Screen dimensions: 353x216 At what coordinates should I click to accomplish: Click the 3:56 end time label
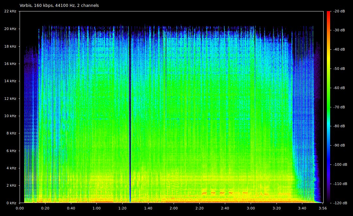pyautogui.click(x=323, y=208)
